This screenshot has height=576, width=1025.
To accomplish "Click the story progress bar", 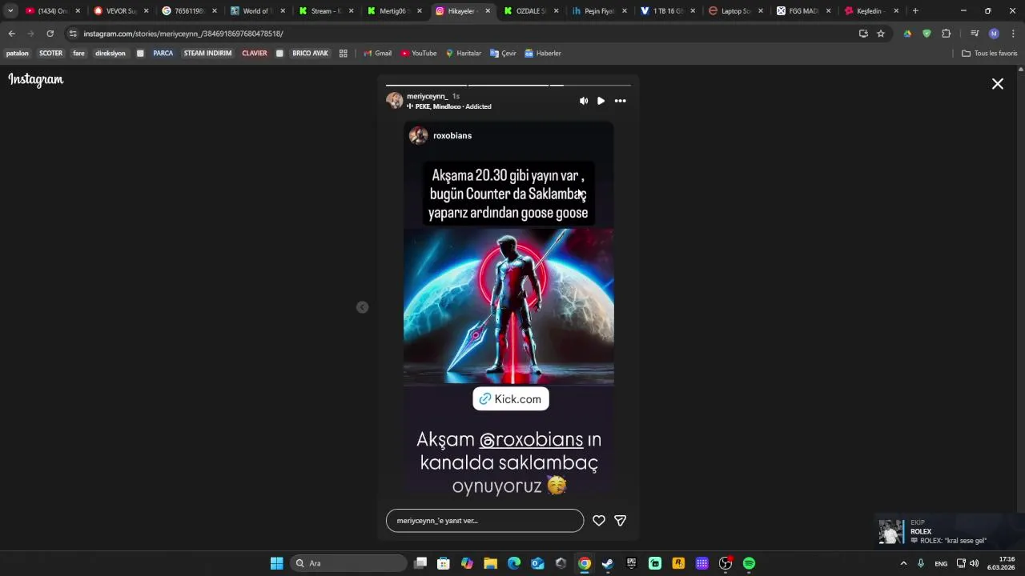I will [x=508, y=85].
